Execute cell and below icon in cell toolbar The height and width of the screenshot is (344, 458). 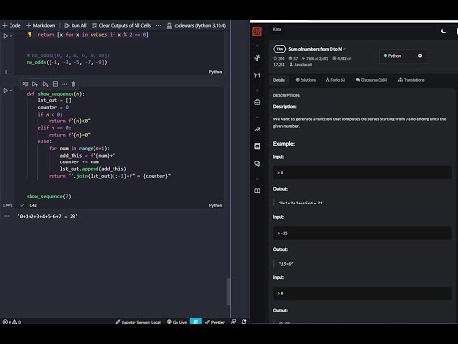coord(45,84)
